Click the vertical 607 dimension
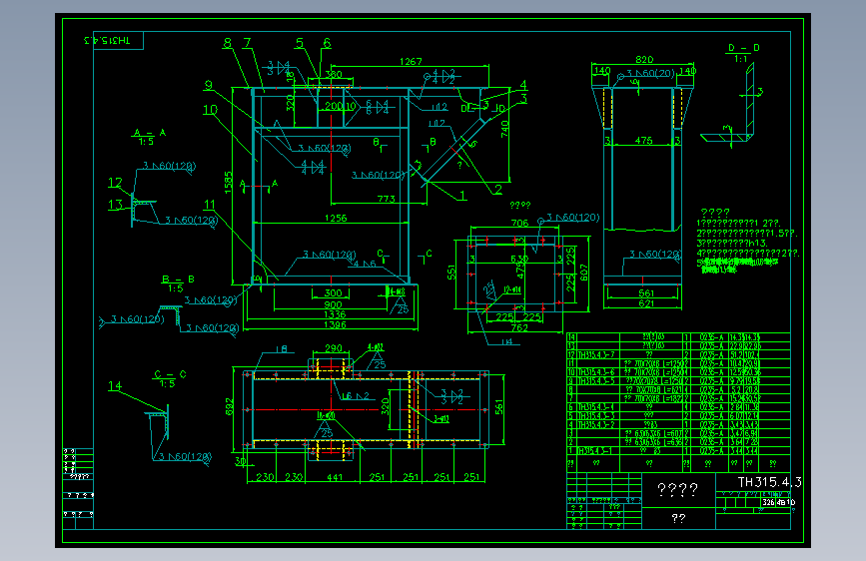Image resolution: width=866 pixels, height=561 pixels. [584, 272]
